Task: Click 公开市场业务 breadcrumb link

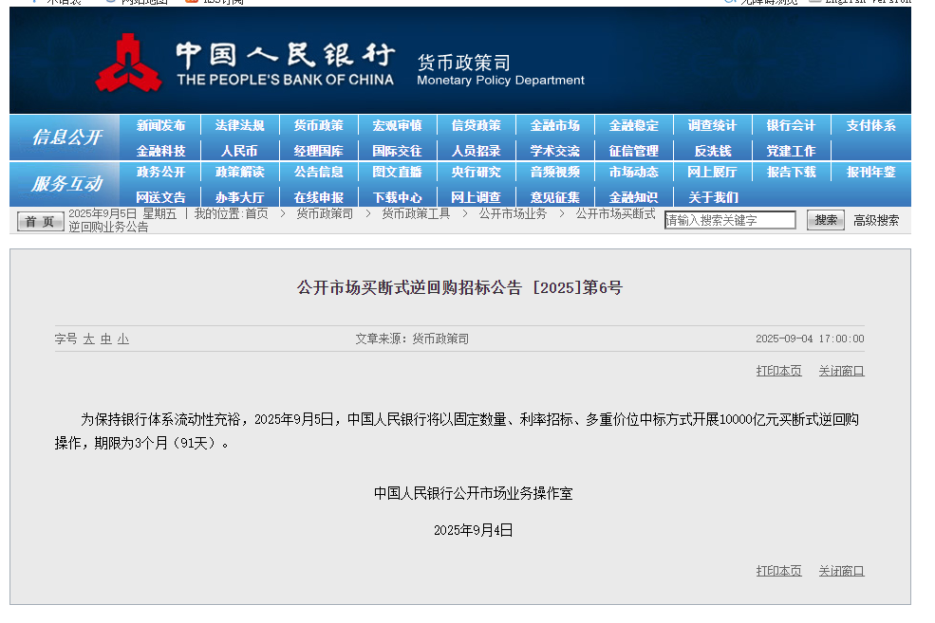Action: point(513,214)
